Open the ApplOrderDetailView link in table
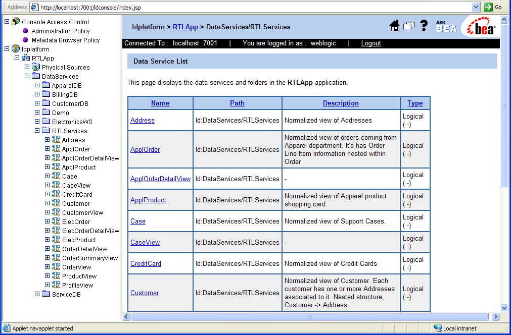511x335 pixels. pos(160,179)
